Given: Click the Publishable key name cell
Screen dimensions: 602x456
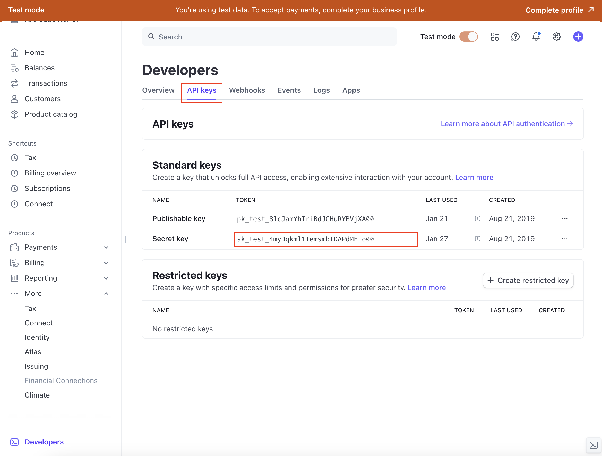Looking at the screenshot, I should (x=179, y=219).
